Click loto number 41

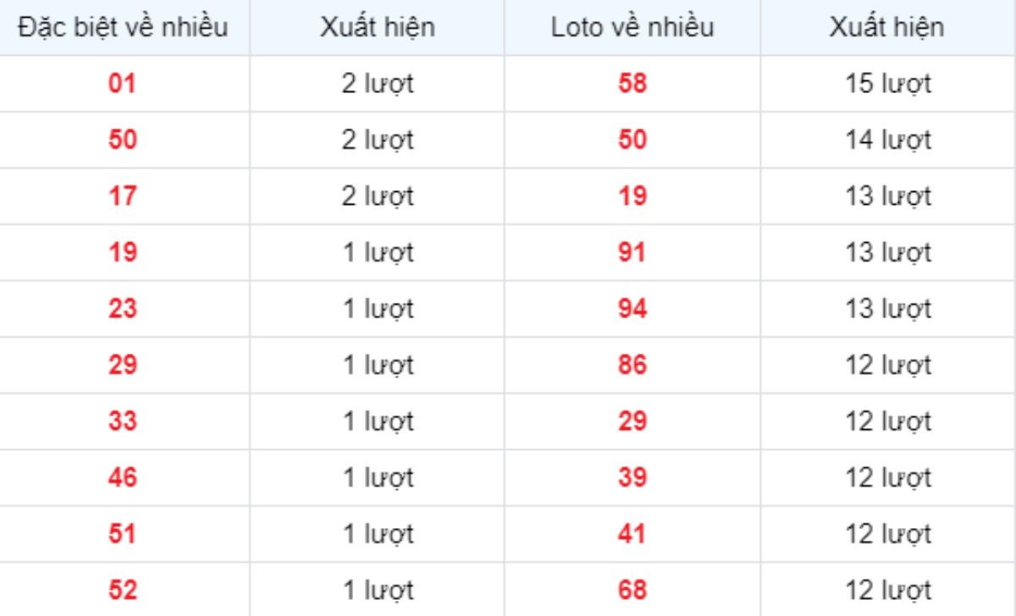click(x=632, y=534)
